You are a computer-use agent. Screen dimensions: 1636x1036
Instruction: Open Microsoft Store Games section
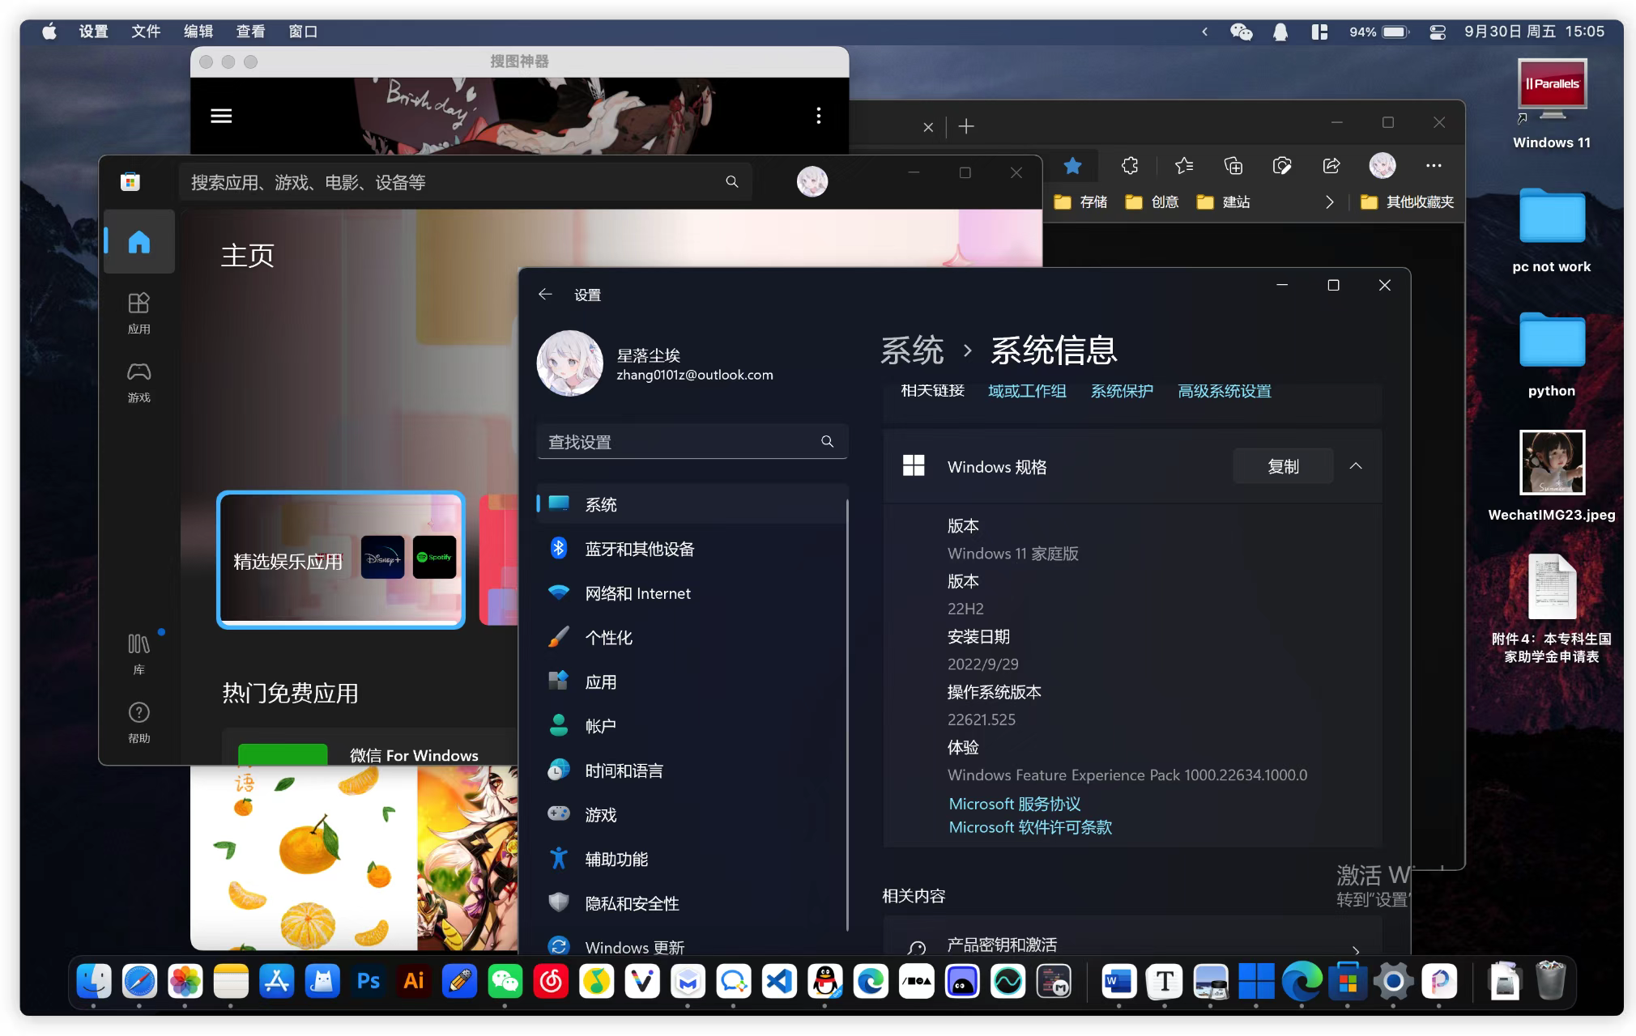(138, 380)
